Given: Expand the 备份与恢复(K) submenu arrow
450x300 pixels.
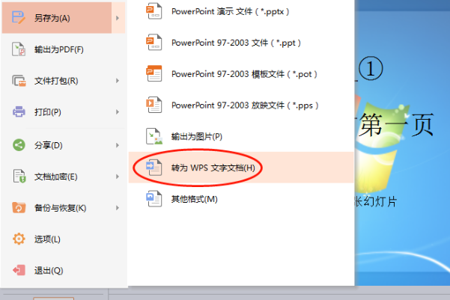Looking at the screenshot, I should [x=118, y=208].
